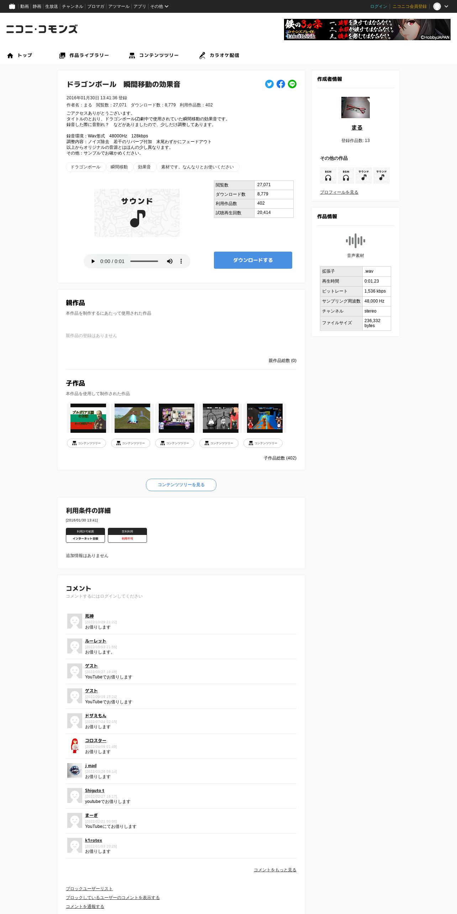Open first サウンド work icon in その他の作品
457x914 pixels.
coord(364,175)
